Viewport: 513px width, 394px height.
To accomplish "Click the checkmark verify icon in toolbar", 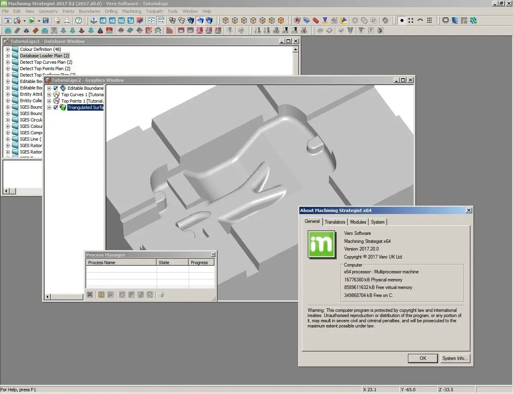I will (x=341, y=30).
